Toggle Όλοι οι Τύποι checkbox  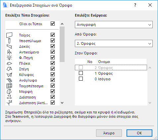[53, 24]
